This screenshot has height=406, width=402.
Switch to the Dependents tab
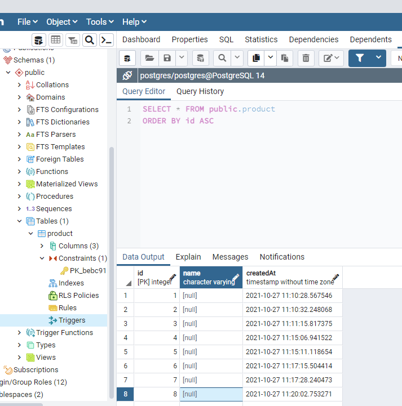[x=370, y=39]
